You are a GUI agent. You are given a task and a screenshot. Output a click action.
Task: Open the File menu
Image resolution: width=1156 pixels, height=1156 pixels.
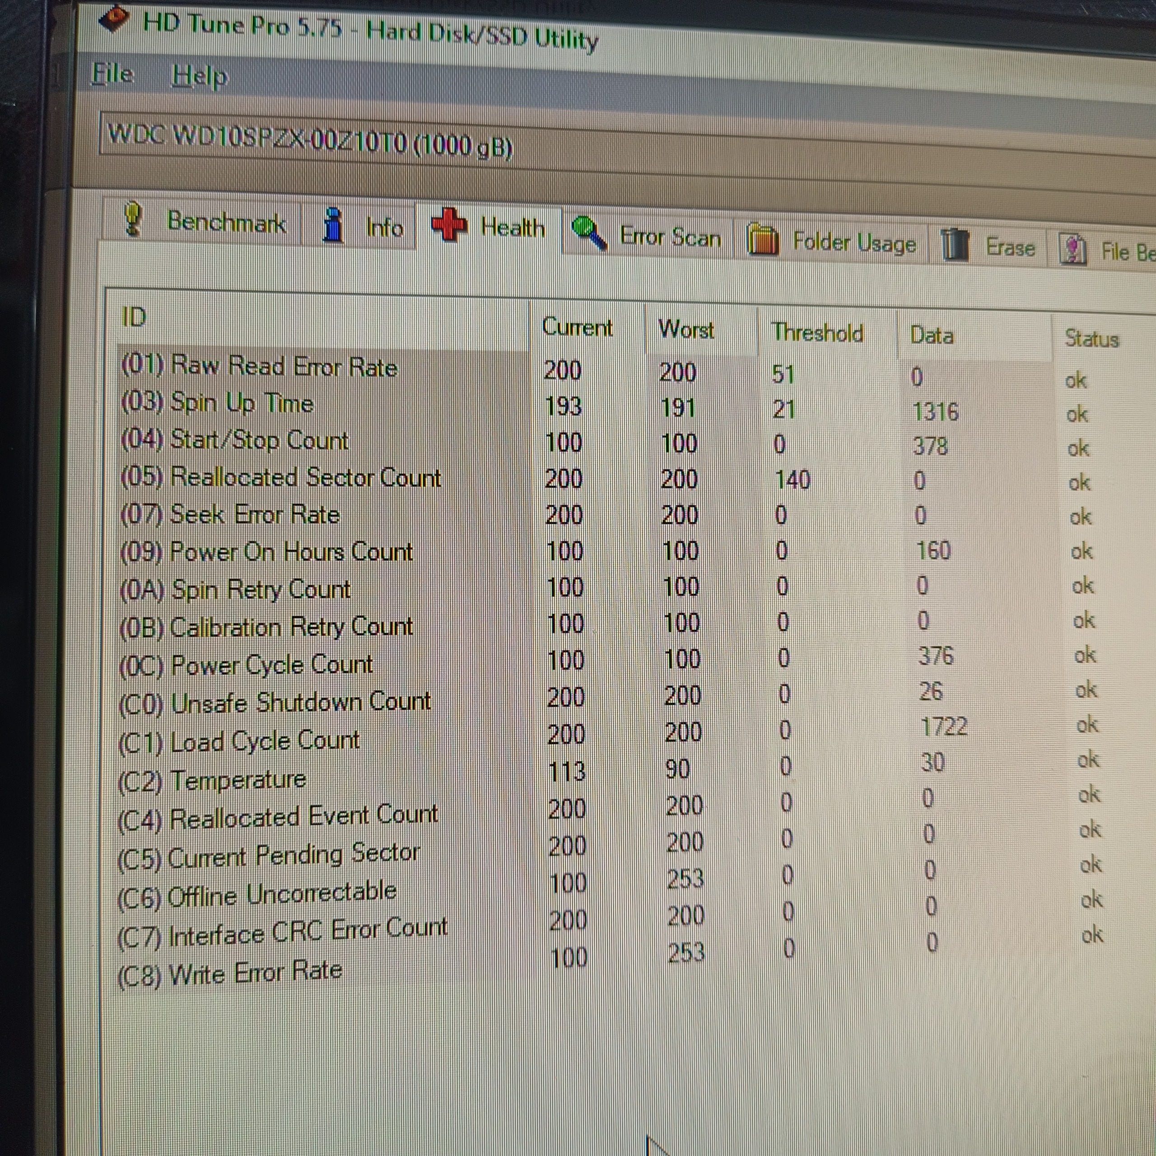pyautogui.click(x=112, y=74)
